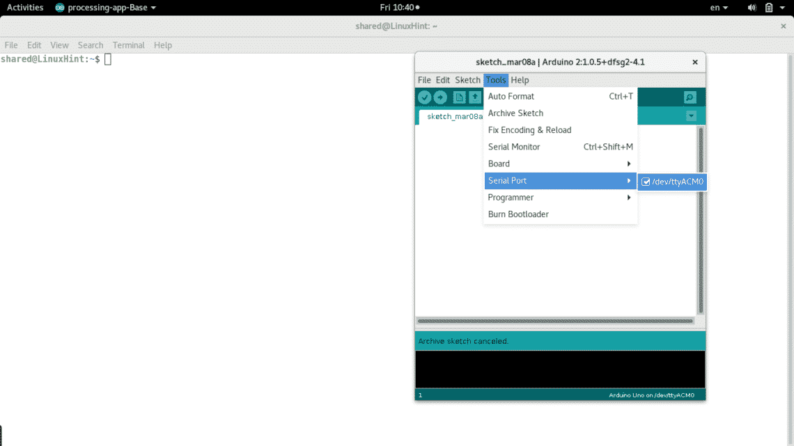The image size is (794, 446).
Task: Close the Arduino sketch window
Action: 695,62
